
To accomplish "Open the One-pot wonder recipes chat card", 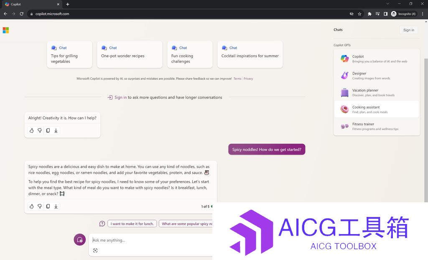I will [x=130, y=55].
